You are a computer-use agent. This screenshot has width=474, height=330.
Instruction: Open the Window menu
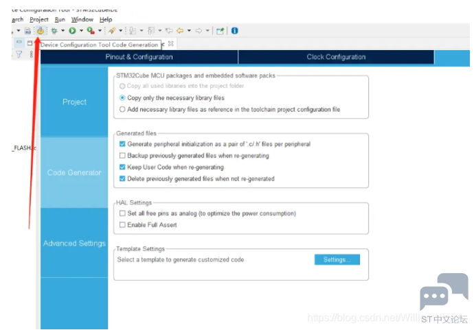[82, 19]
